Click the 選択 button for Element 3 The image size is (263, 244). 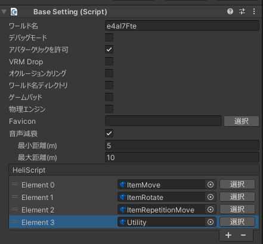pyautogui.click(x=237, y=222)
